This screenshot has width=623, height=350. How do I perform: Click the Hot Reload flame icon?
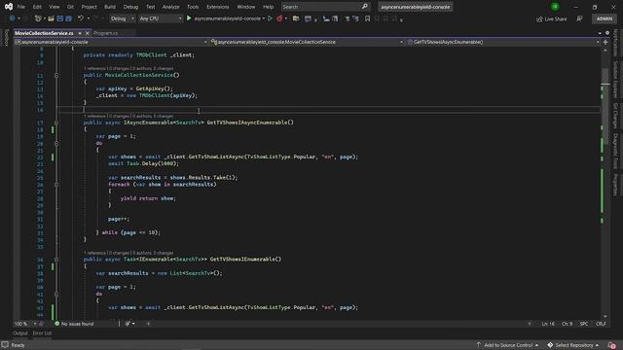point(279,18)
